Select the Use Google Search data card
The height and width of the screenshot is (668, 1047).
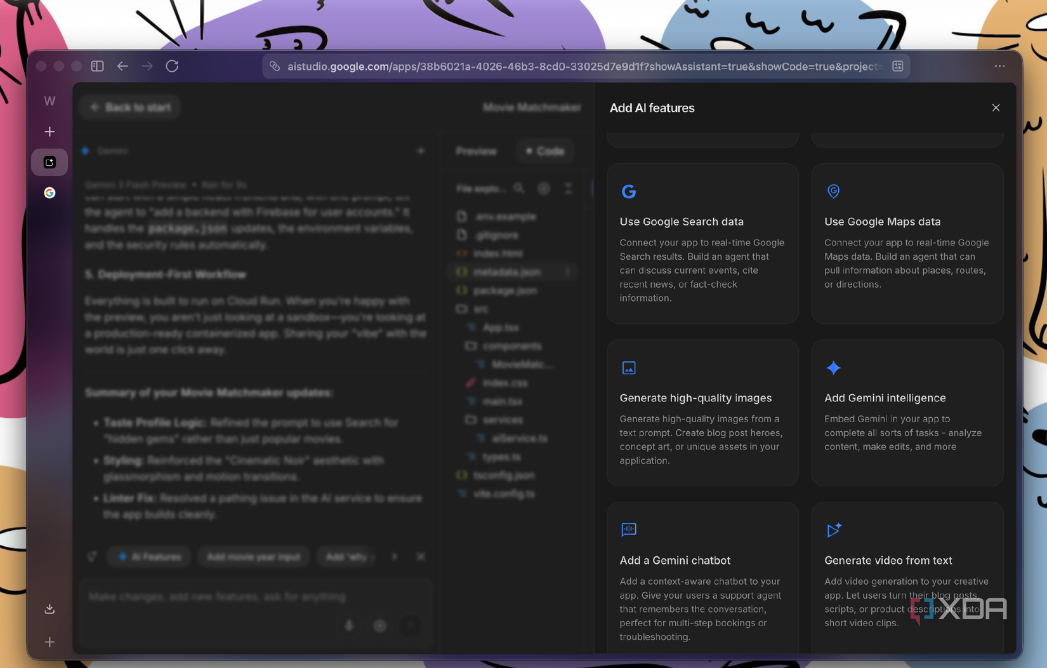[x=702, y=244]
